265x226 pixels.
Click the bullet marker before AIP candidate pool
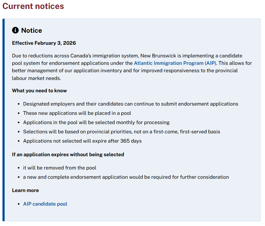pos(19,204)
